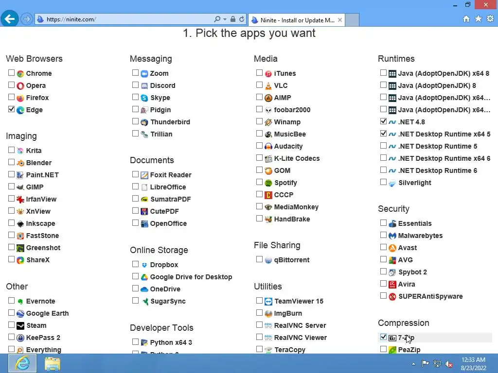
Task: Click the Chrome app icon
Action: (20, 74)
